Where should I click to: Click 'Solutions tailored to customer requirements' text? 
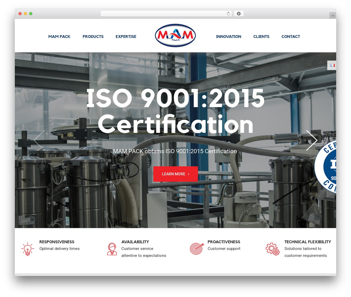[306, 252]
